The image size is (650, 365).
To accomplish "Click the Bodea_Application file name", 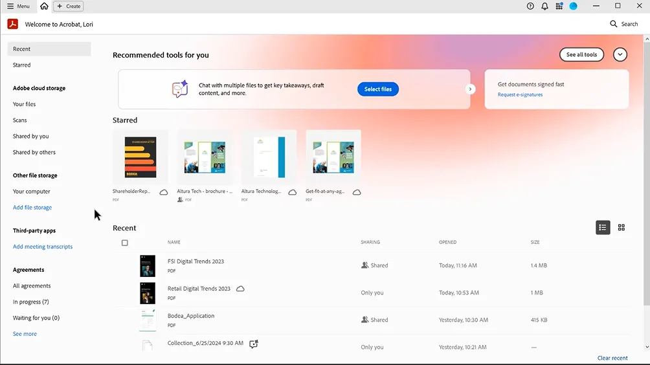I will (191, 316).
